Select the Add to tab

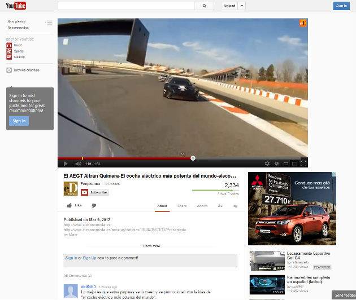pyautogui.click(x=202, y=206)
